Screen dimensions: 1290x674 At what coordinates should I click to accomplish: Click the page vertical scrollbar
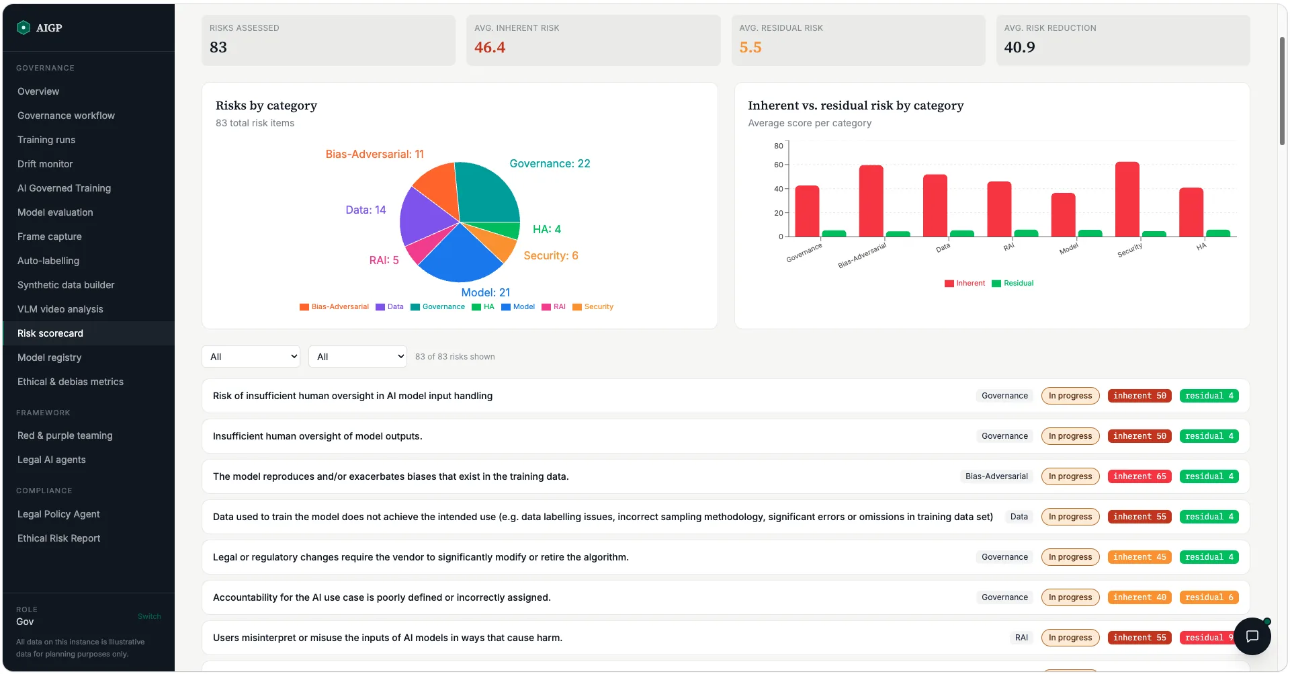[x=1282, y=91]
